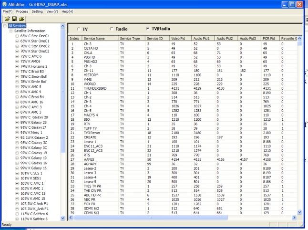Screen dimensions: 308x230
Task: Open the Setting menu
Action: pyautogui.click(x=37, y=11)
